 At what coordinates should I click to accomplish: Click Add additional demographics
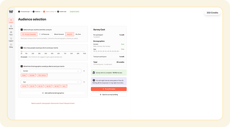click(x=53, y=93)
